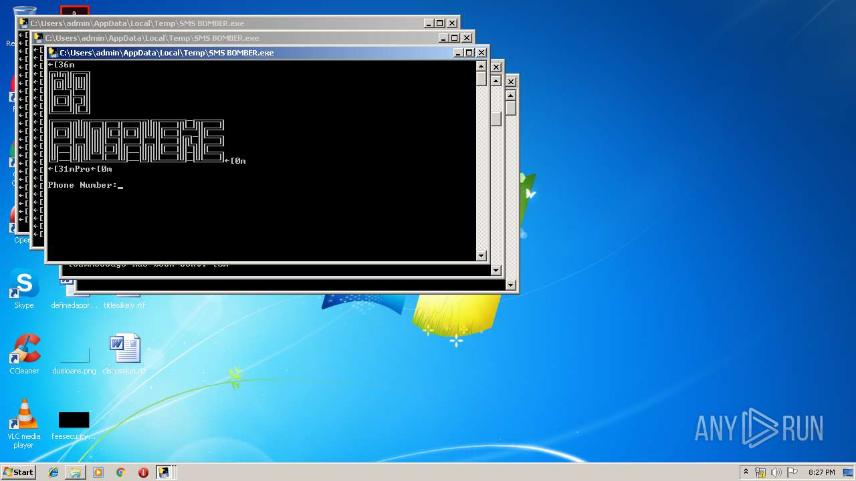This screenshot has width=856, height=481.
Task: Minimize the front SMS BOMBER console
Action: [x=458, y=53]
